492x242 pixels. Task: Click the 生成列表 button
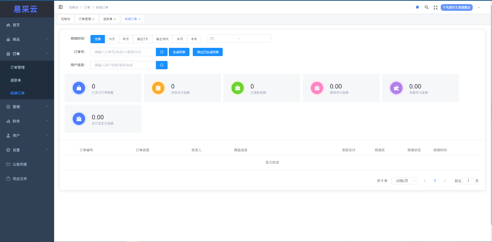tap(179, 52)
